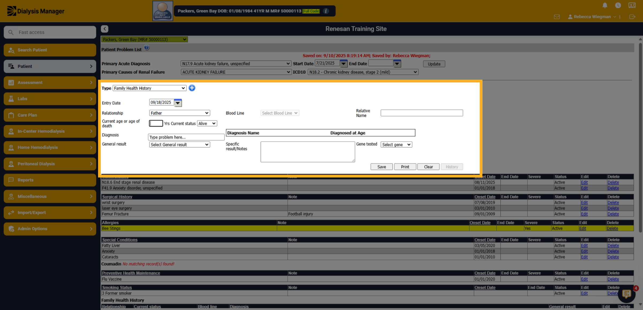Click the clock icon in header
Viewport: 643px width, 310px height.
point(618,5)
